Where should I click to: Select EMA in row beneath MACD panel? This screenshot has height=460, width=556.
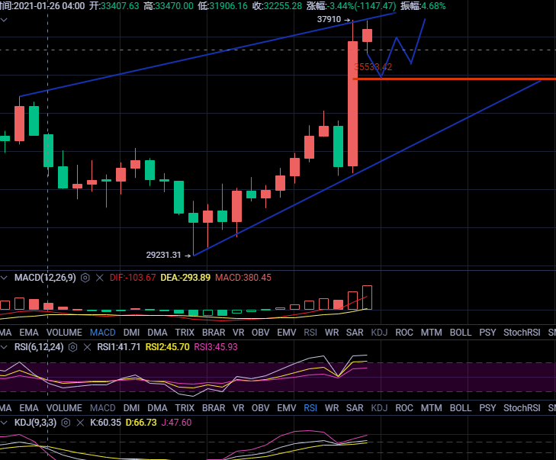[29, 333]
